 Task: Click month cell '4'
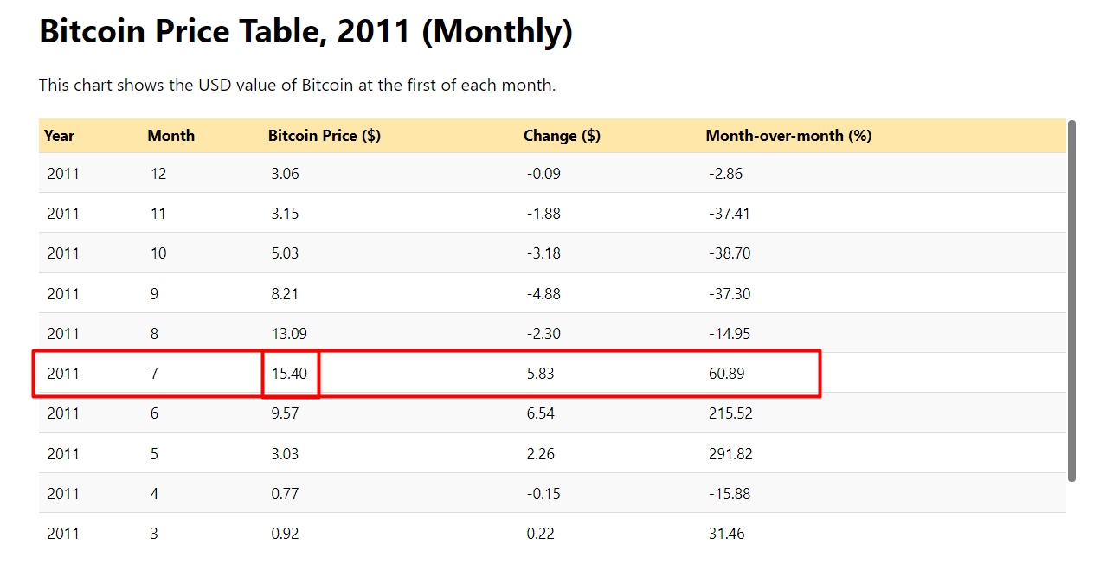point(154,494)
